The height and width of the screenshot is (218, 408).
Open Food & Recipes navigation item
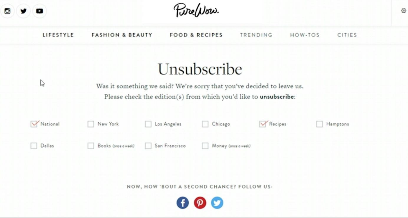[x=196, y=35]
